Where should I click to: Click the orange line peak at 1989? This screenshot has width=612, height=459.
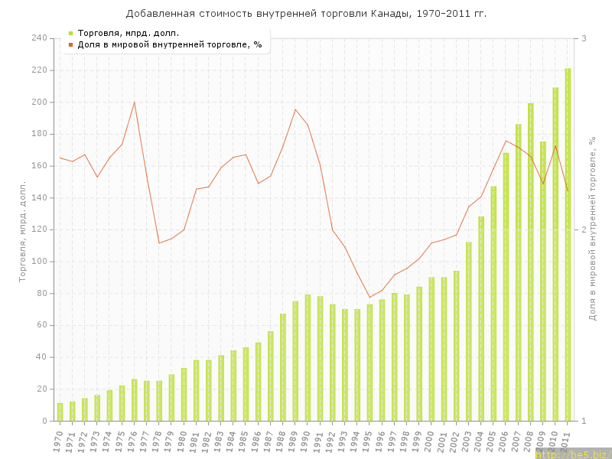[295, 109]
